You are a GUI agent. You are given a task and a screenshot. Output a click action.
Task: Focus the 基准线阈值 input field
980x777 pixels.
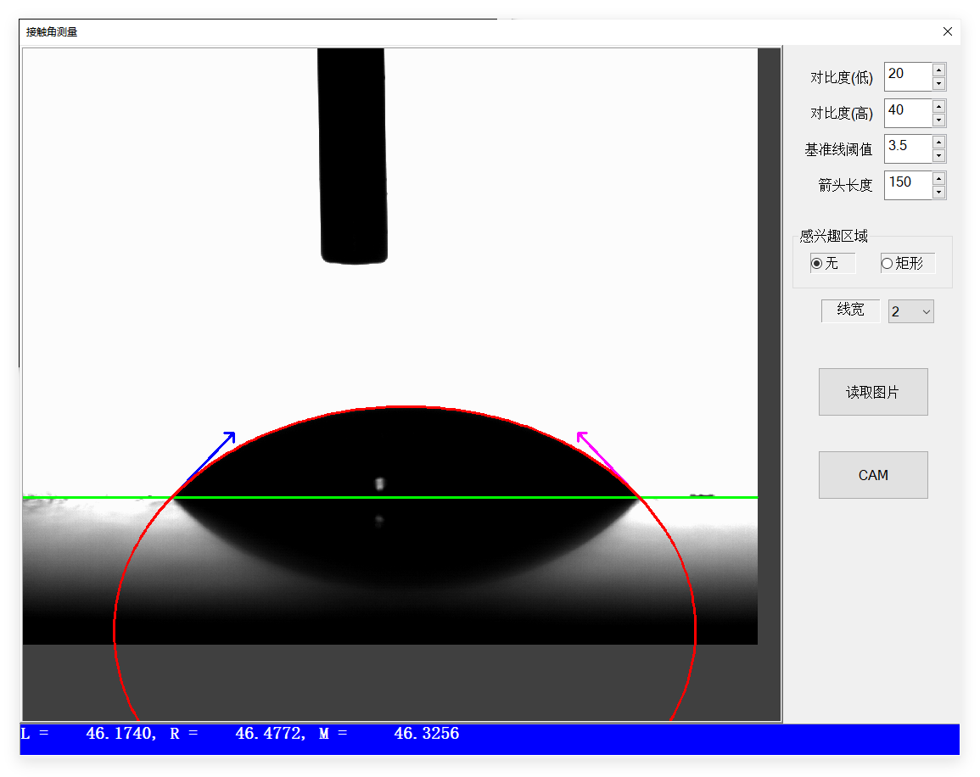click(x=907, y=148)
